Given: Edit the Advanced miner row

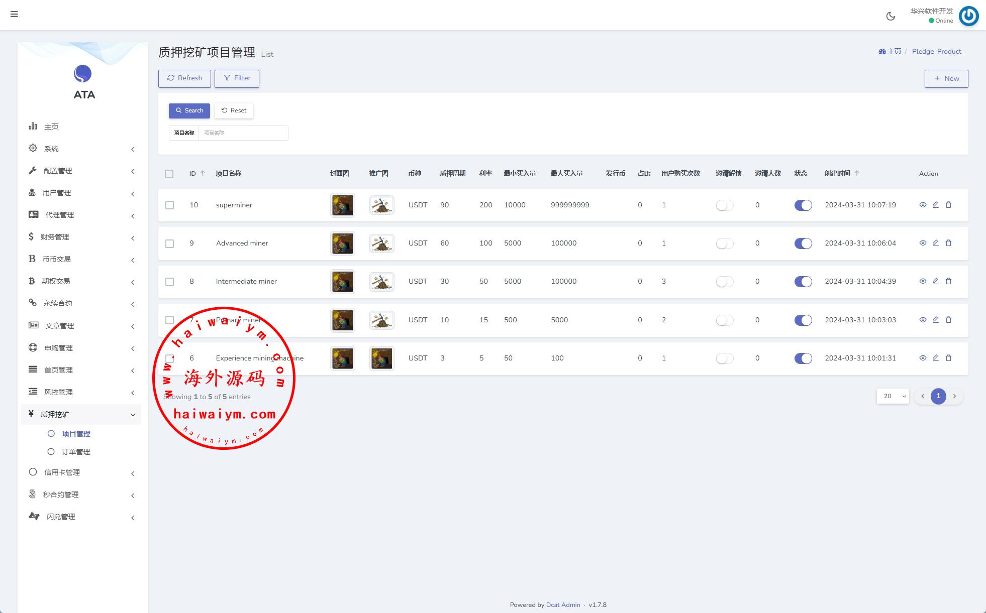Looking at the screenshot, I should [x=935, y=243].
